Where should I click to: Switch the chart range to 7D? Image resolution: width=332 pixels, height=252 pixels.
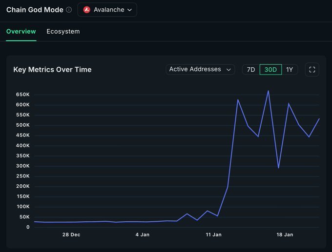point(251,70)
